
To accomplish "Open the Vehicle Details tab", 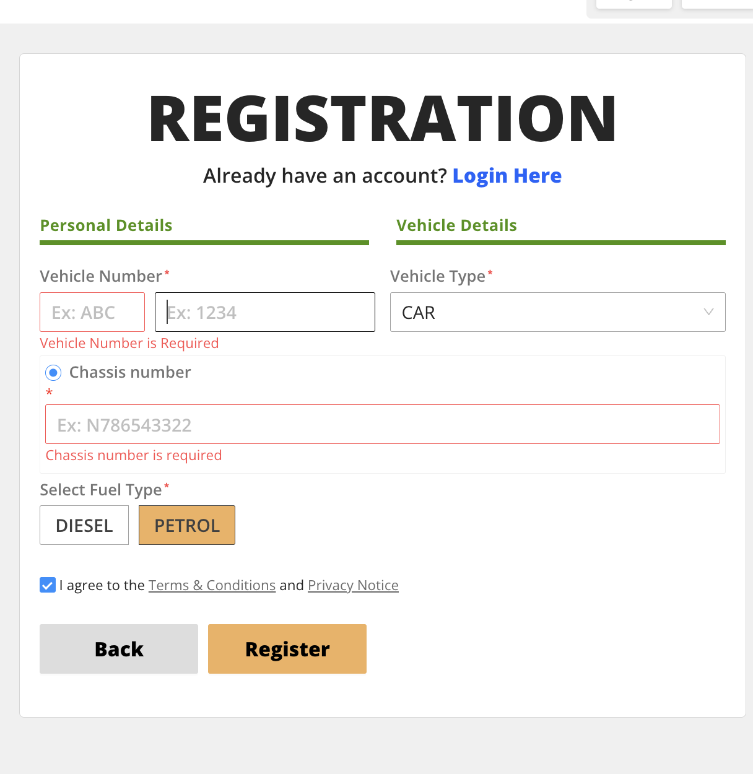I will pyautogui.click(x=456, y=226).
